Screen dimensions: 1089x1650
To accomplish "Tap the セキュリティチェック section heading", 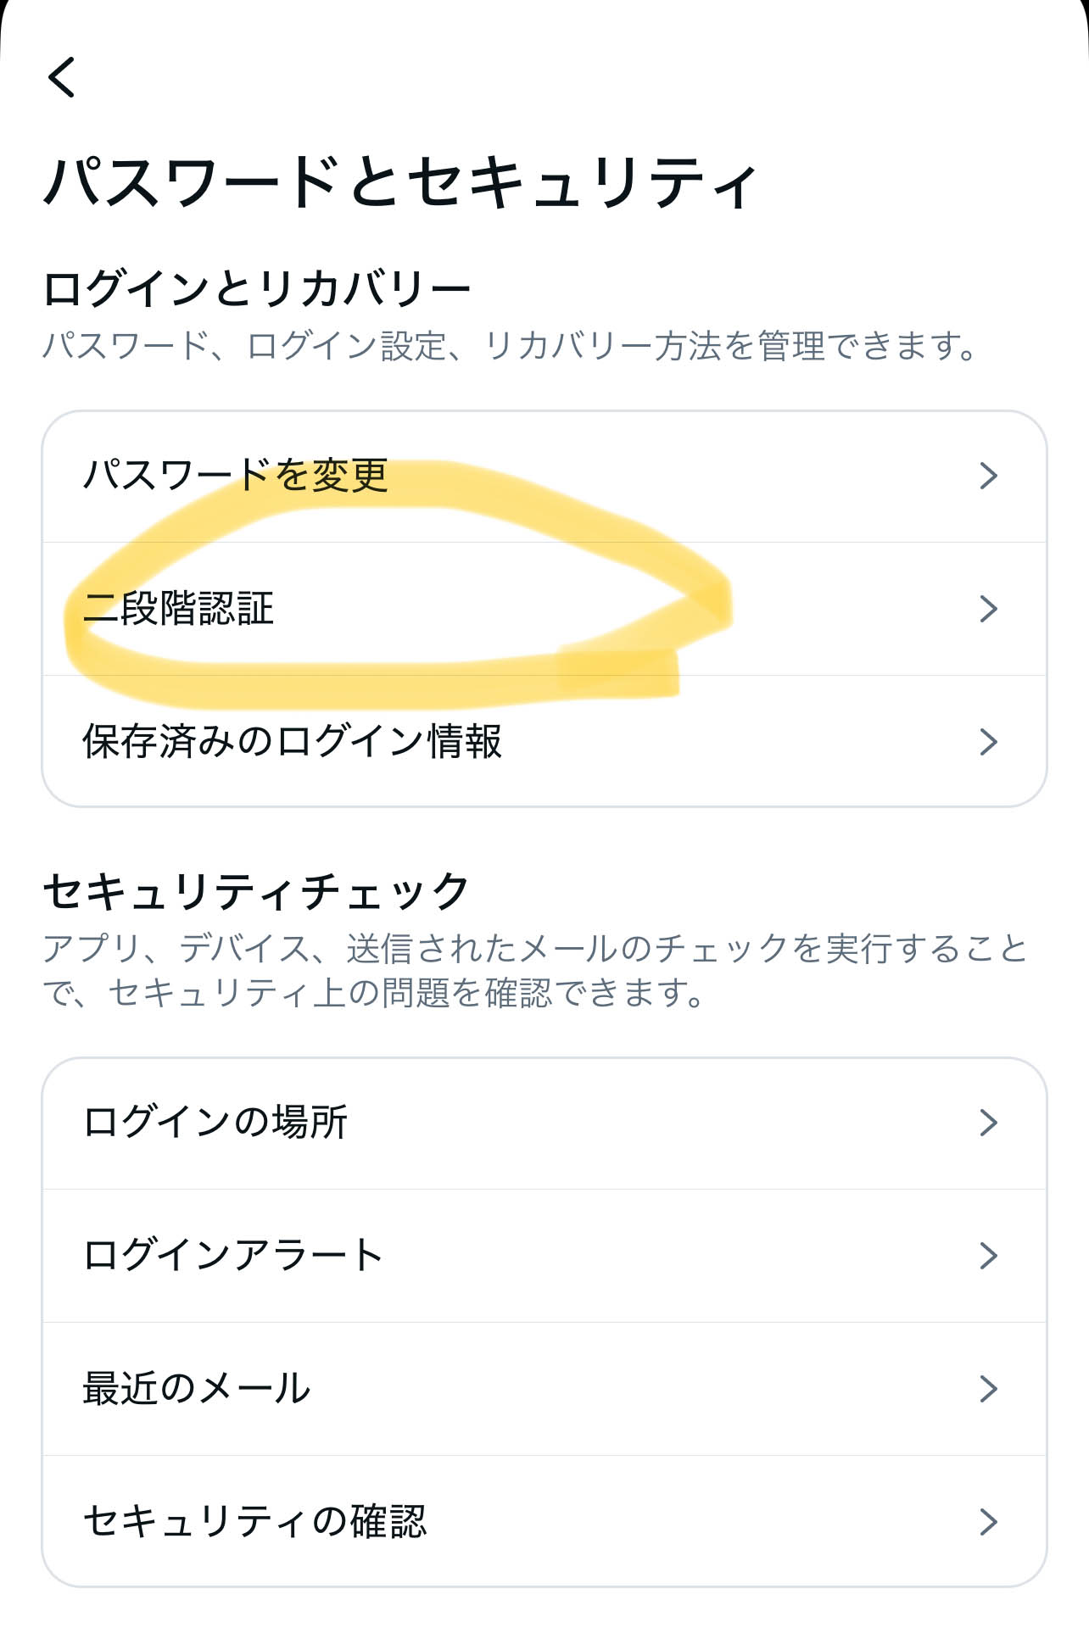I will tap(256, 891).
